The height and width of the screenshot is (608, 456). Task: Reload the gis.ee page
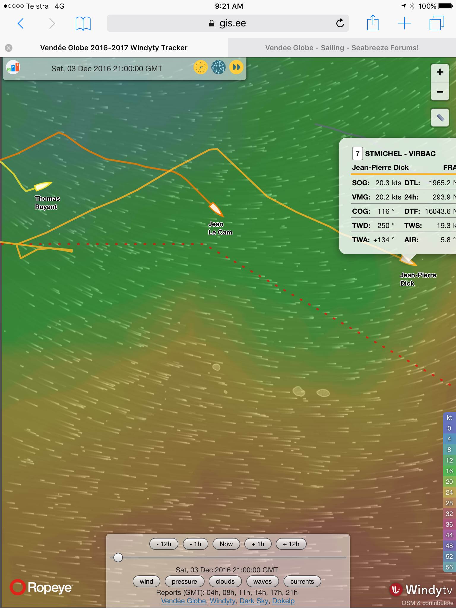(x=340, y=23)
